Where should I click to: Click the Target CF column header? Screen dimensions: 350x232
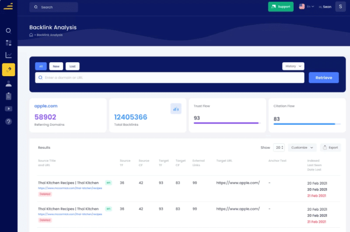click(181, 163)
